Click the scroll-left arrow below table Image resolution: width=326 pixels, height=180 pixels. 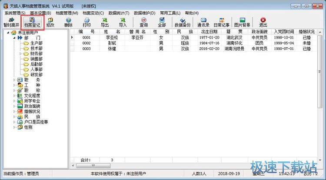pyautogui.click(x=73, y=166)
